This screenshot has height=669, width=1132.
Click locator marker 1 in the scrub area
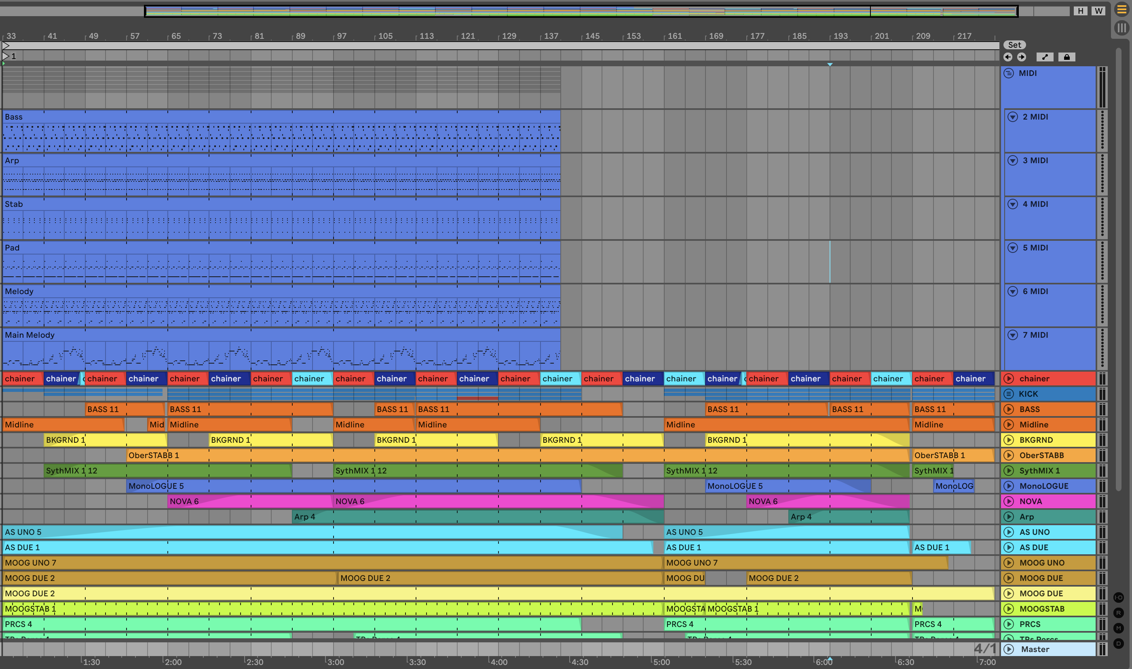[9, 56]
